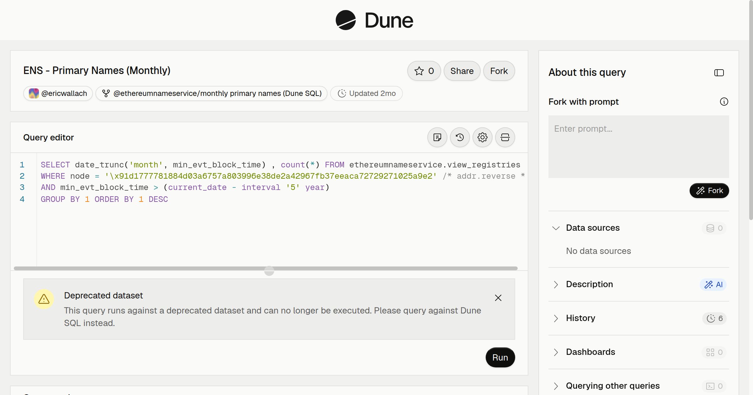
Task: Open query settings gear icon
Action: coord(482,137)
